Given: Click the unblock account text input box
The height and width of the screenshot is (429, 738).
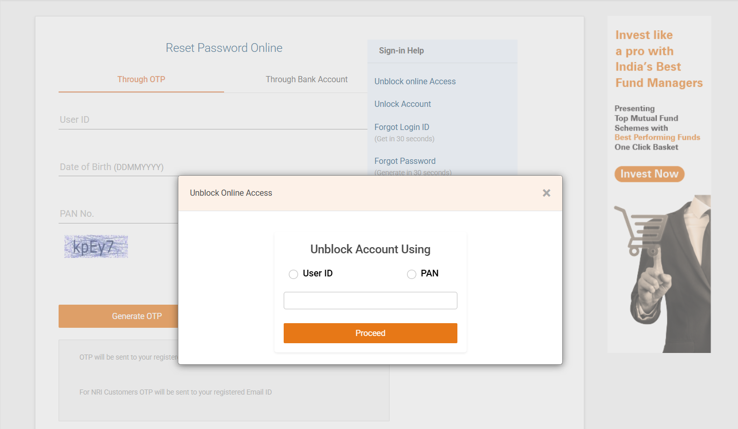Looking at the screenshot, I should click(x=370, y=301).
